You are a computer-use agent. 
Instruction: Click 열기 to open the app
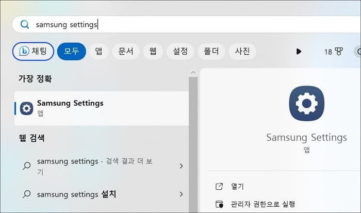[237, 186]
